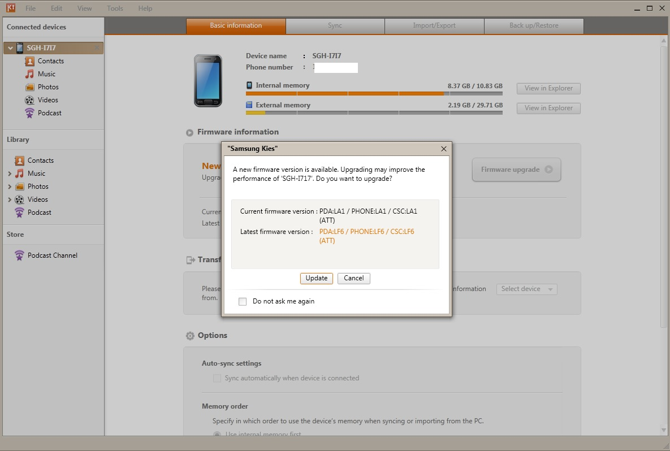Image resolution: width=670 pixels, height=451 pixels.
Task: Open the Select device dropdown
Action: click(x=526, y=289)
